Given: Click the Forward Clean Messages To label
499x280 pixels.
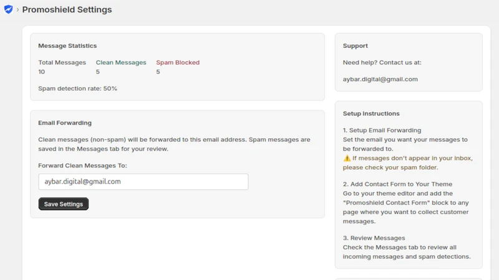Looking at the screenshot, I should [82, 166].
